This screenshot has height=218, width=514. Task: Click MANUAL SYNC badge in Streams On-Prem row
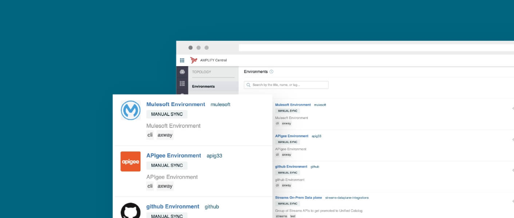pos(288,204)
